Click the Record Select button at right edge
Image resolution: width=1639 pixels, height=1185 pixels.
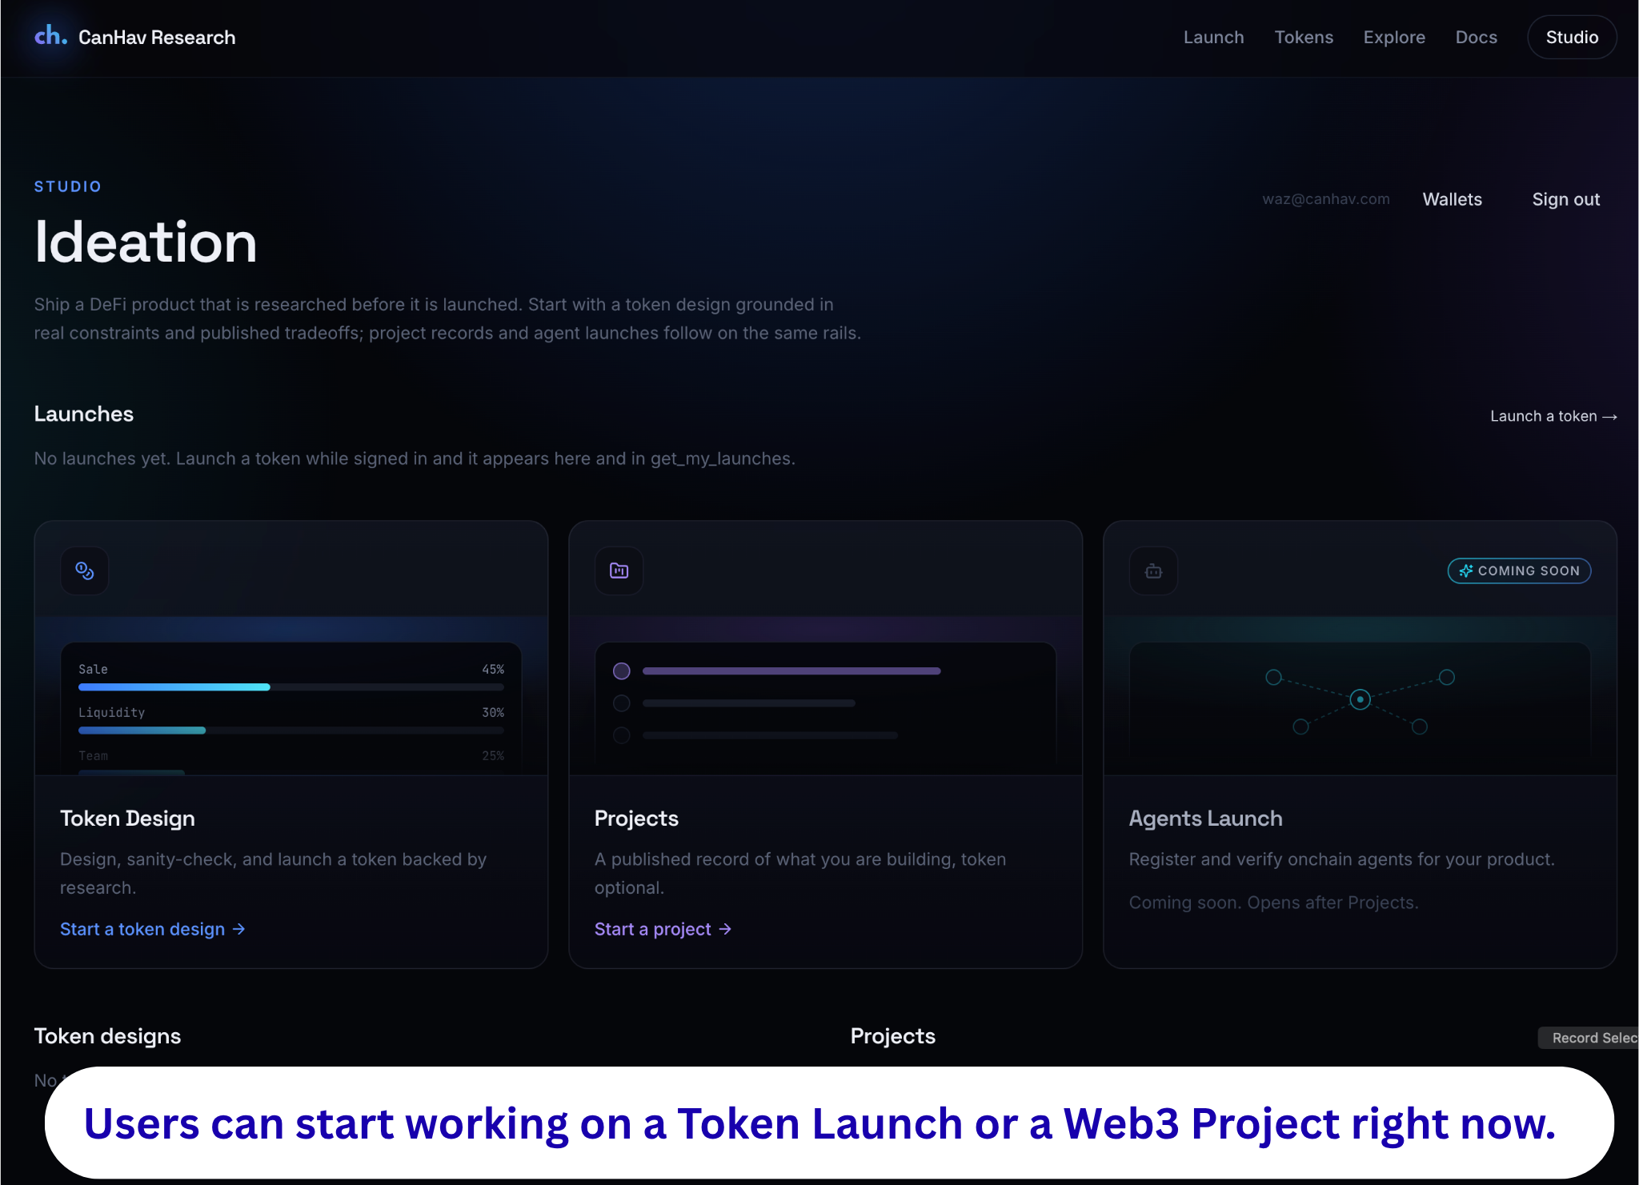pyautogui.click(x=1589, y=1038)
